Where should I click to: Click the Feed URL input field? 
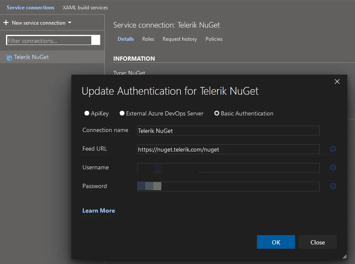point(228,149)
